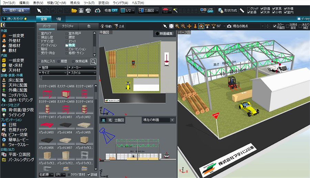Screen dimensions: 310x178
Task: Click the fit-to-view icon in view toolbar
Action: coord(171,26)
